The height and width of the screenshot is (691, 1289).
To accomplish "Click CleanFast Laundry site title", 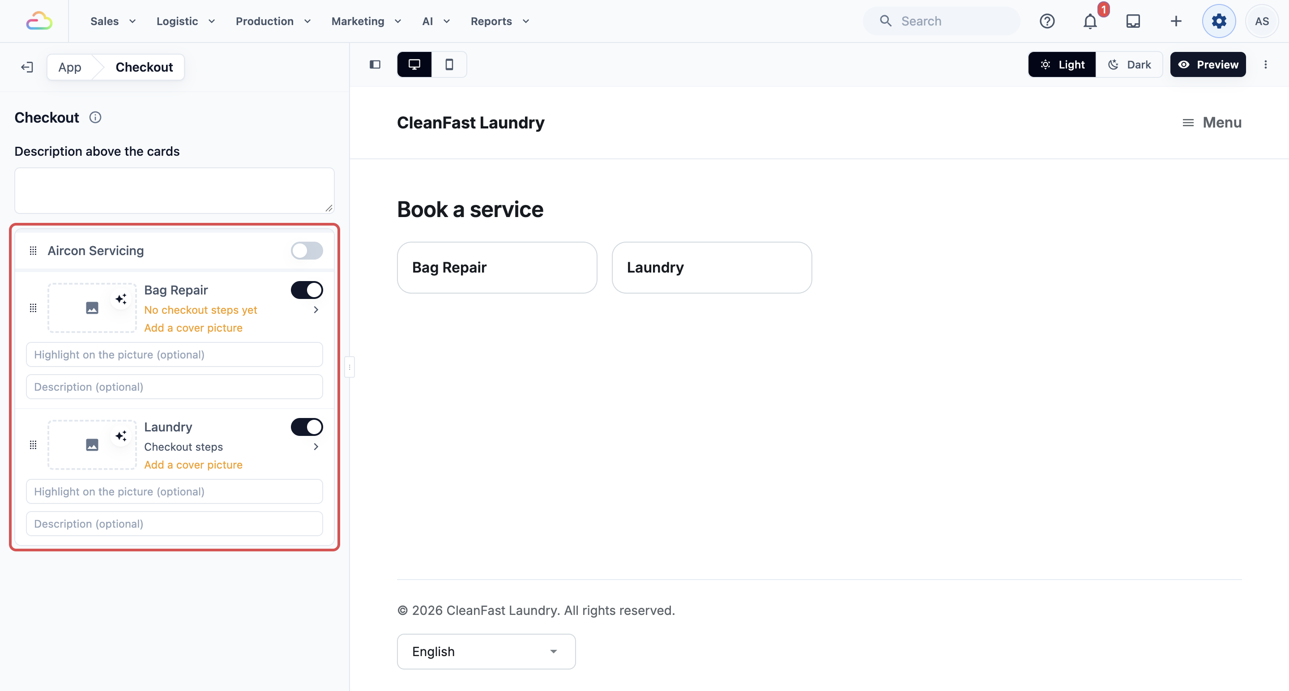I will click(470, 123).
